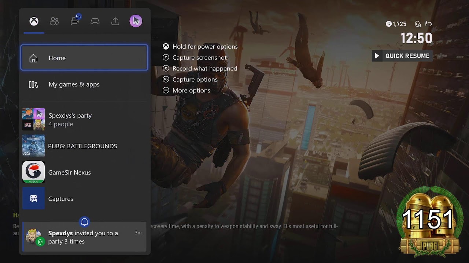Click the controller battery icon
469x263 pixels.
(429, 24)
